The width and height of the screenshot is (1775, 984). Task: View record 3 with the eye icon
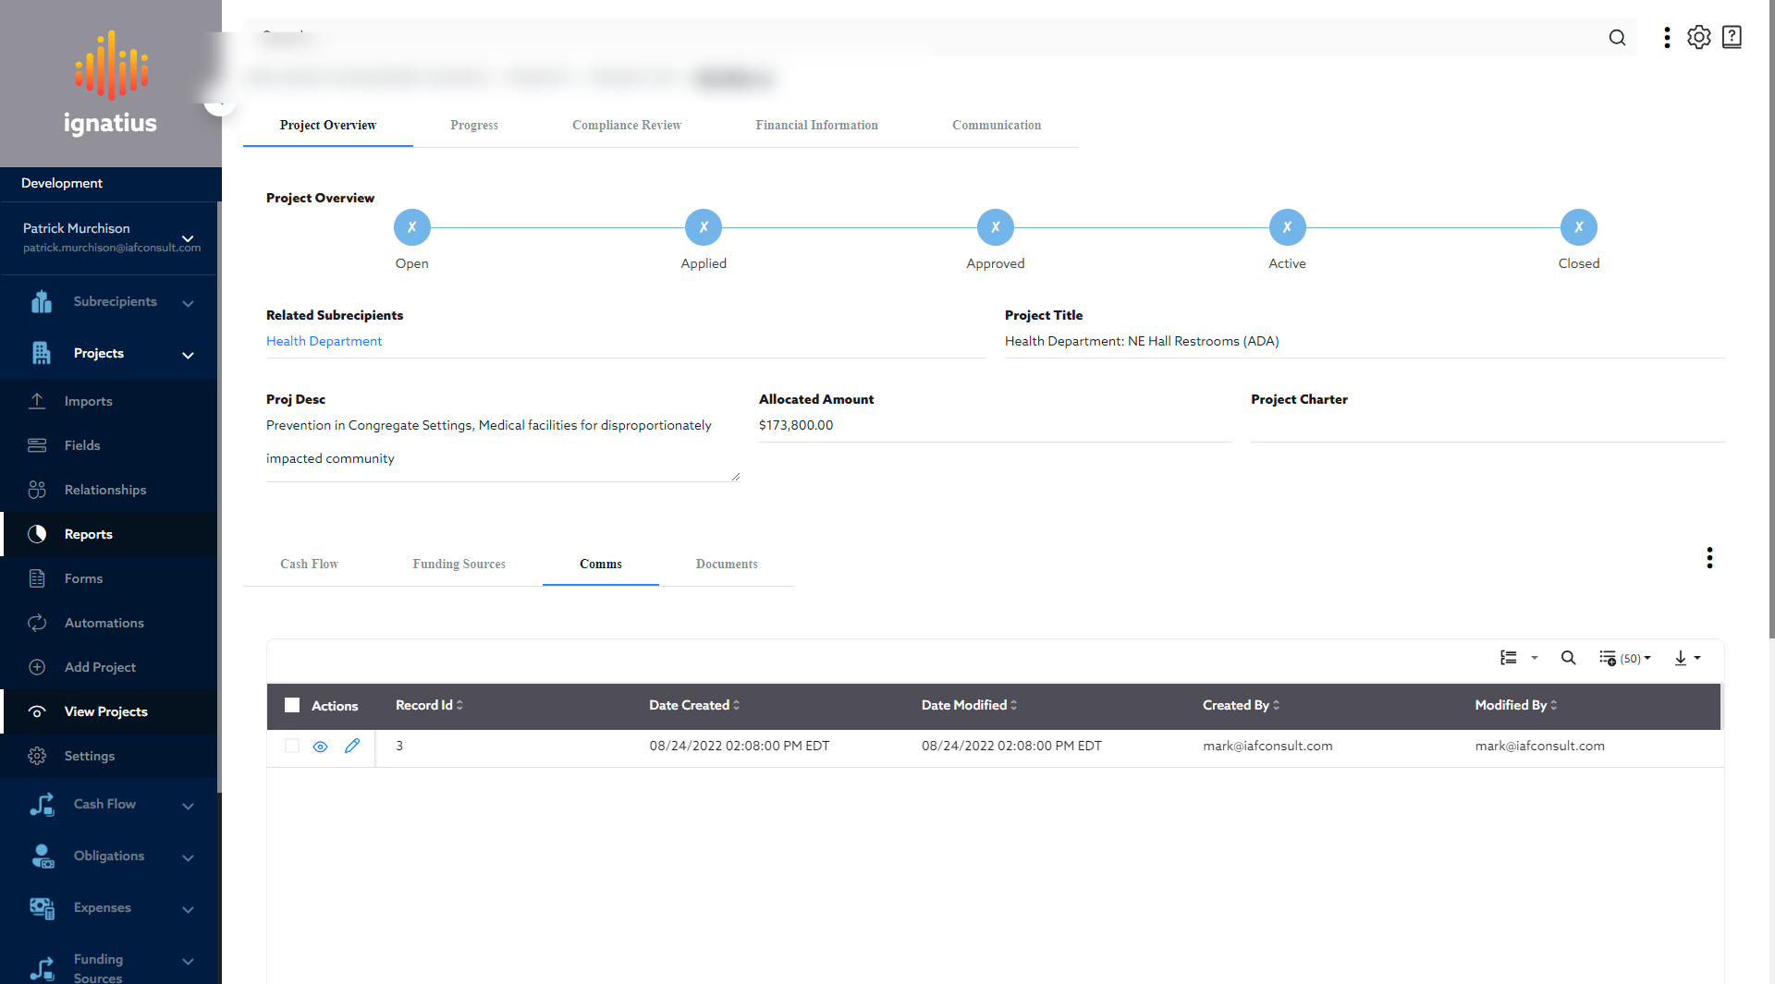tap(321, 747)
